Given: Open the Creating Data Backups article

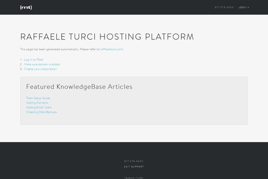Looking at the screenshot, I should click(42, 112).
